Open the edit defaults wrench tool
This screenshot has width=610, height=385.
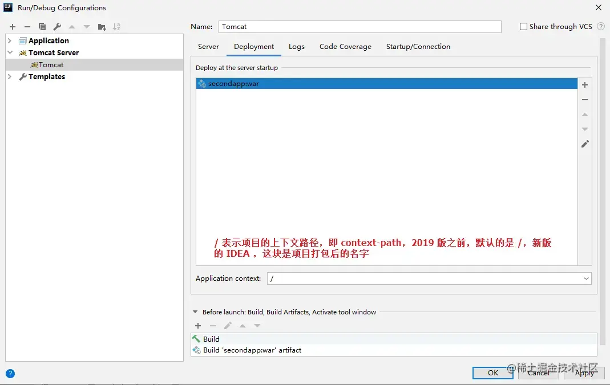point(57,27)
